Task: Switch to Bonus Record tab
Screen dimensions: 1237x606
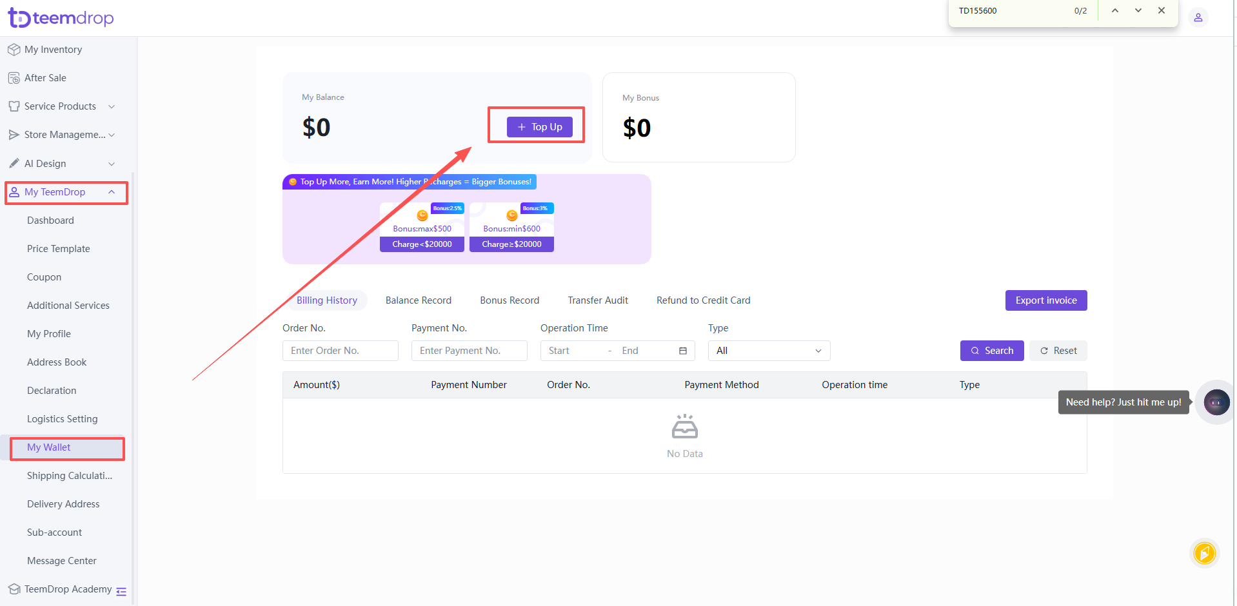Action: (x=510, y=300)
